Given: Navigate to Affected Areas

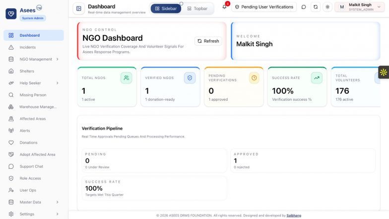Looking at the screenshot, I should [x=34, y=119].
